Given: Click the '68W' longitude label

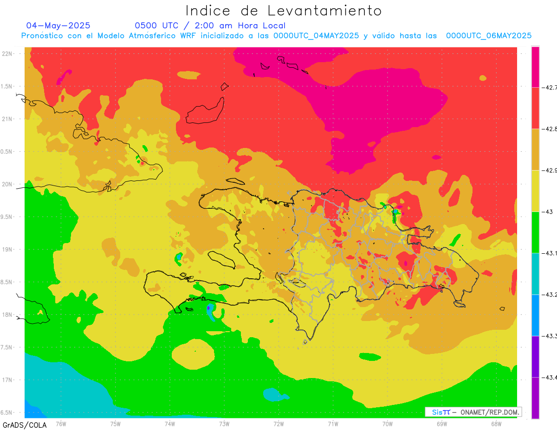Looking at the screenshot, I should [x=496, y=423].
